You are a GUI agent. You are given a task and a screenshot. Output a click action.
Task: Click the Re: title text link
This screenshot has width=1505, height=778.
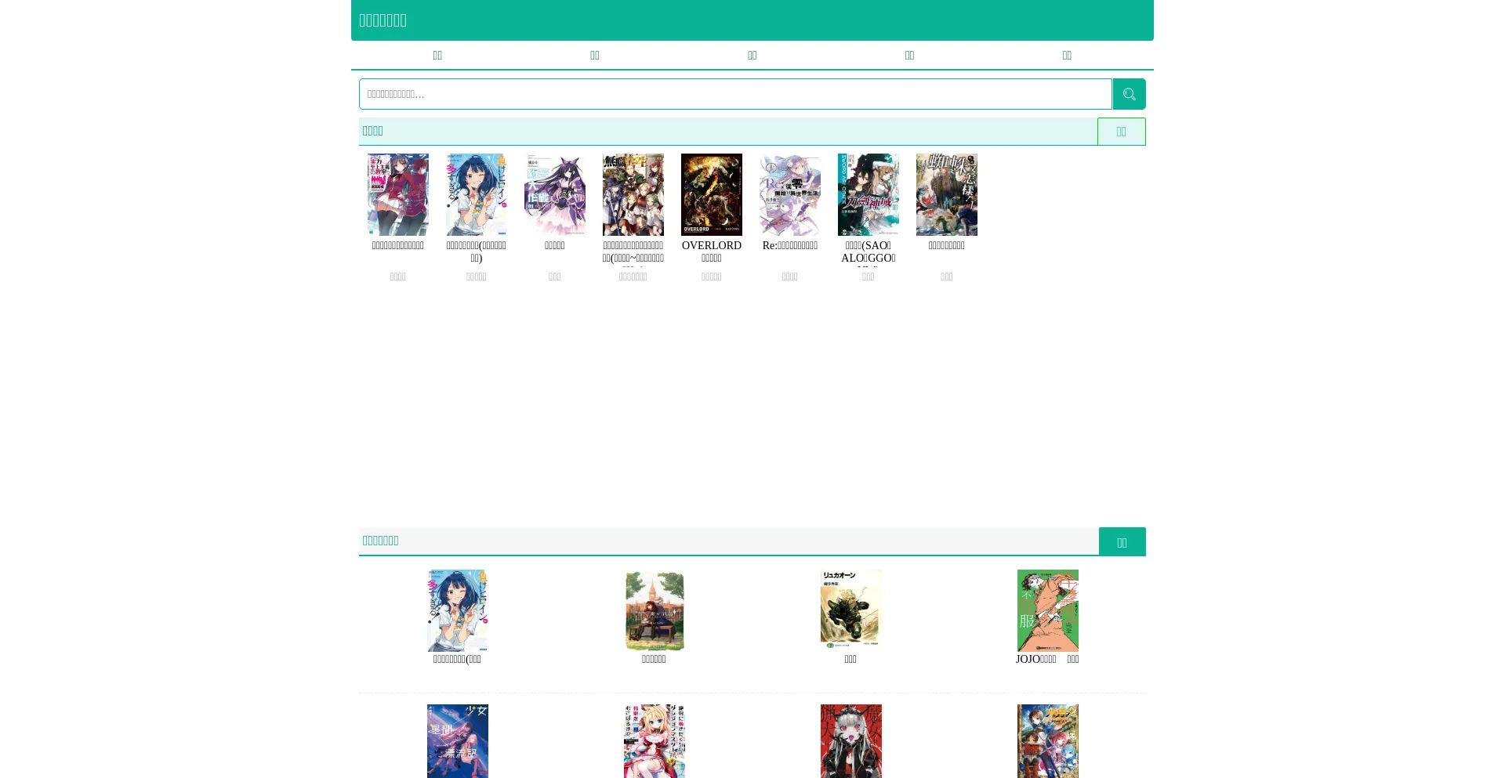789,246
